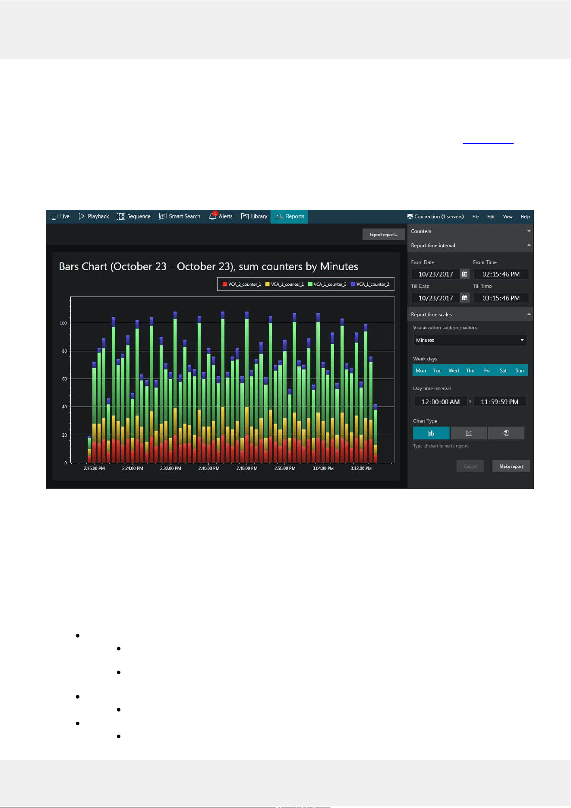Open the Edit menu
This screenshot has height=808, width=571.
[491, 217]
